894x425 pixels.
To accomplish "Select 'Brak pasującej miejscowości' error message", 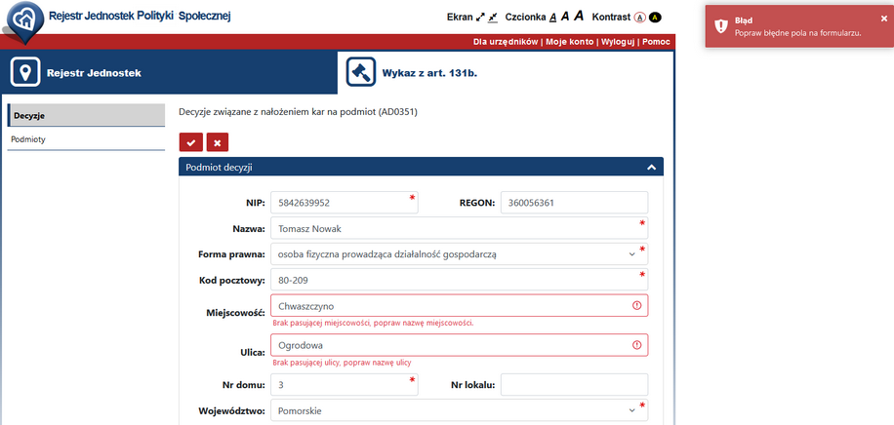I will coord(374,323).
